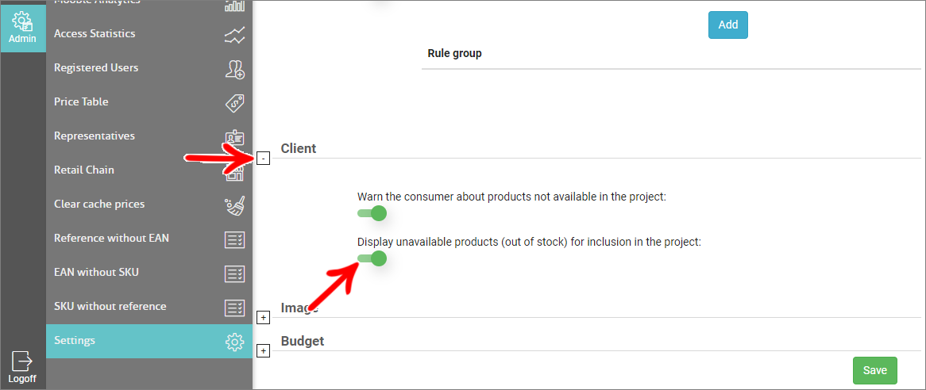The height and width of the screenshot is (390, 926).
Task: Select the Settings menu item
Action: click(149, 341)
